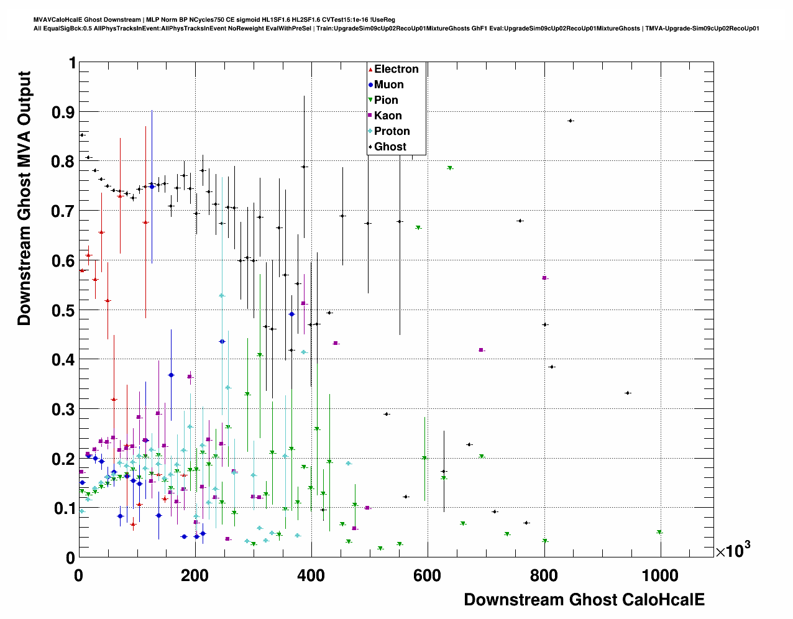Select the Pion legend label
The image size is (793, 619).
[x=386, y=100]
